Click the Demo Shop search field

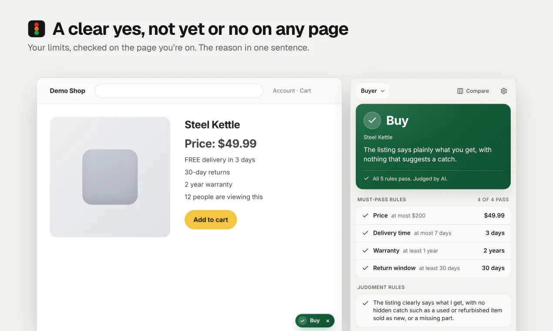[179, 91]
